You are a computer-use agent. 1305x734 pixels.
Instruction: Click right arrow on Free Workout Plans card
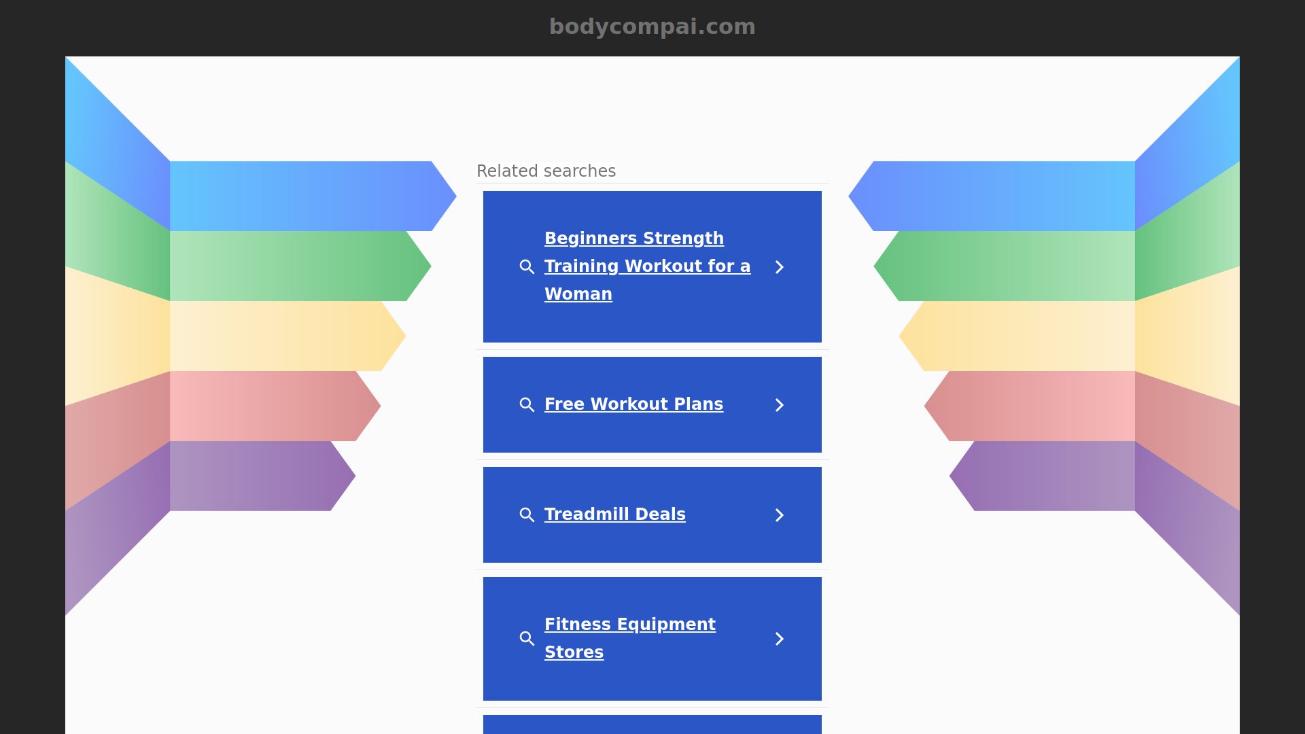(x=780, y=405)
